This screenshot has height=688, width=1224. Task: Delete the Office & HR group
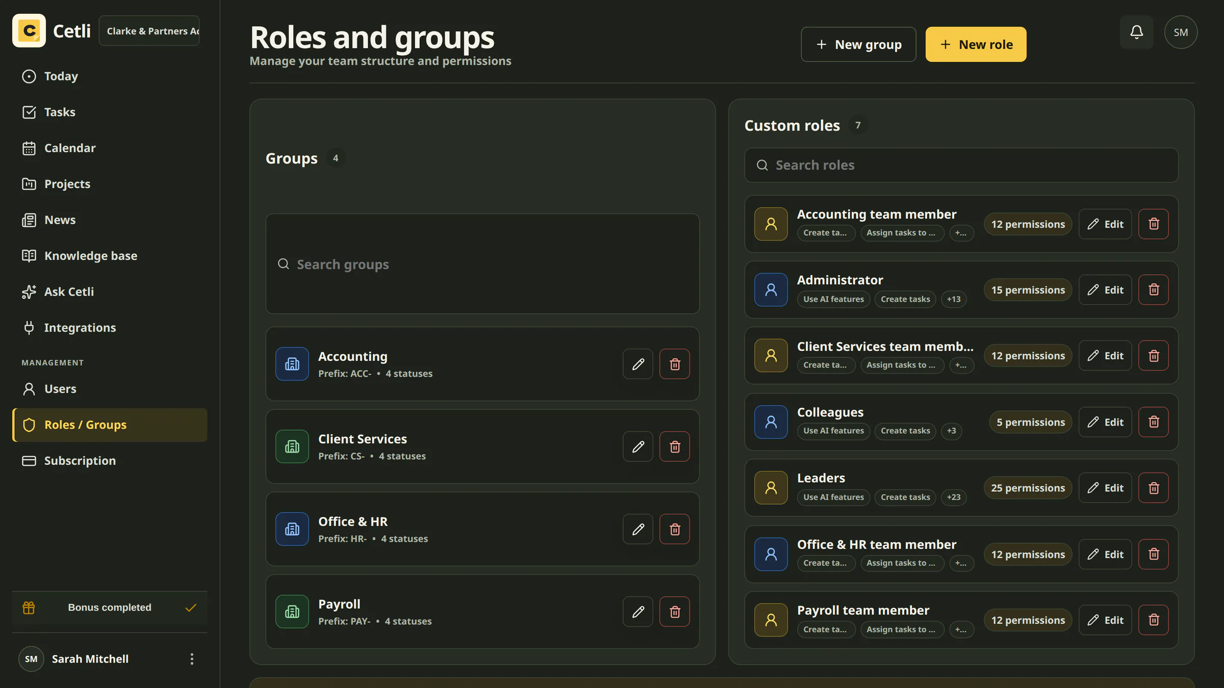(x=675, y=529)
